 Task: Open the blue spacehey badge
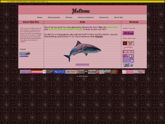(x=60, y=72)
